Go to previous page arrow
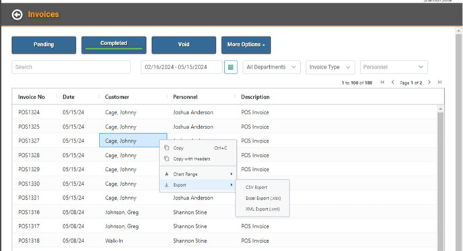Screen dimensions: 463x251 coord(393,82)
